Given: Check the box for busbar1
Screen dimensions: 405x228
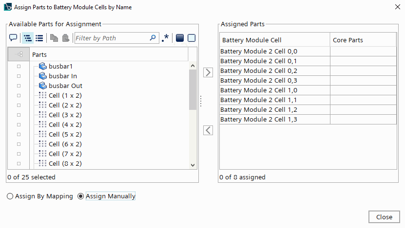Looking at the screenshot, I should pyautogui.click(x=19, y=66).
